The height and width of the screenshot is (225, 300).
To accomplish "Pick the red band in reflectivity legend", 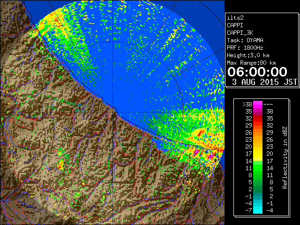I will pyautogui.click(x=258, y=118).
